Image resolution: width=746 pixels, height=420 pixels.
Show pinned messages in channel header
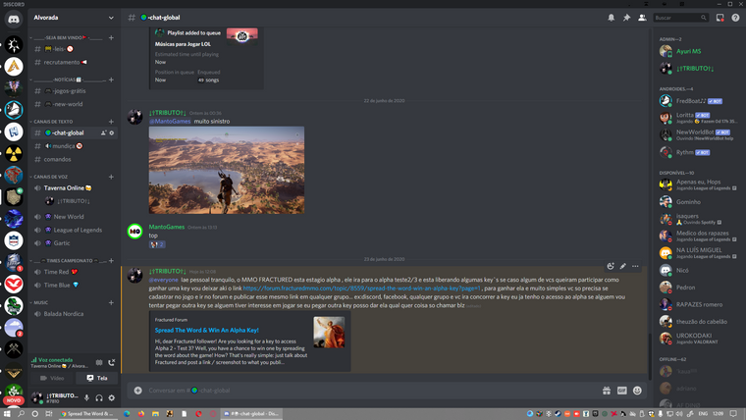626,18
